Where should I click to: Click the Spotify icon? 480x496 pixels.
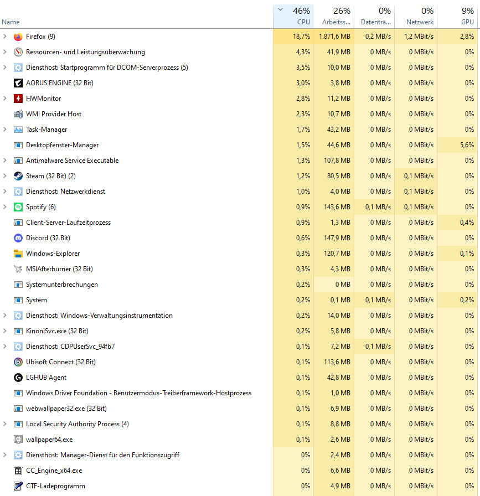(18, 207)
